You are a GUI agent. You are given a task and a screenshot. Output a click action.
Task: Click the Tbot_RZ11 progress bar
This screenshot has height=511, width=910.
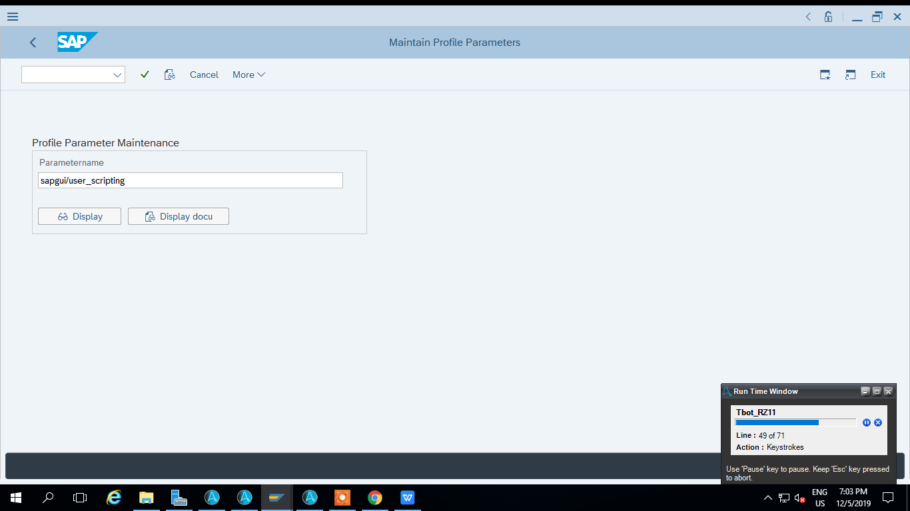click(x=795, y=423)
